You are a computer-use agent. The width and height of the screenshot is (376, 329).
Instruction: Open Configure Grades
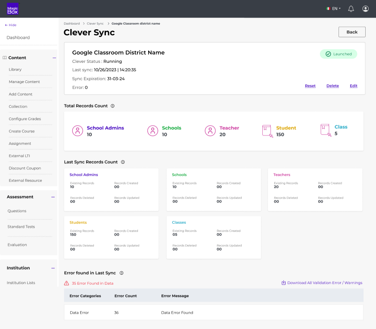(25, 119)
